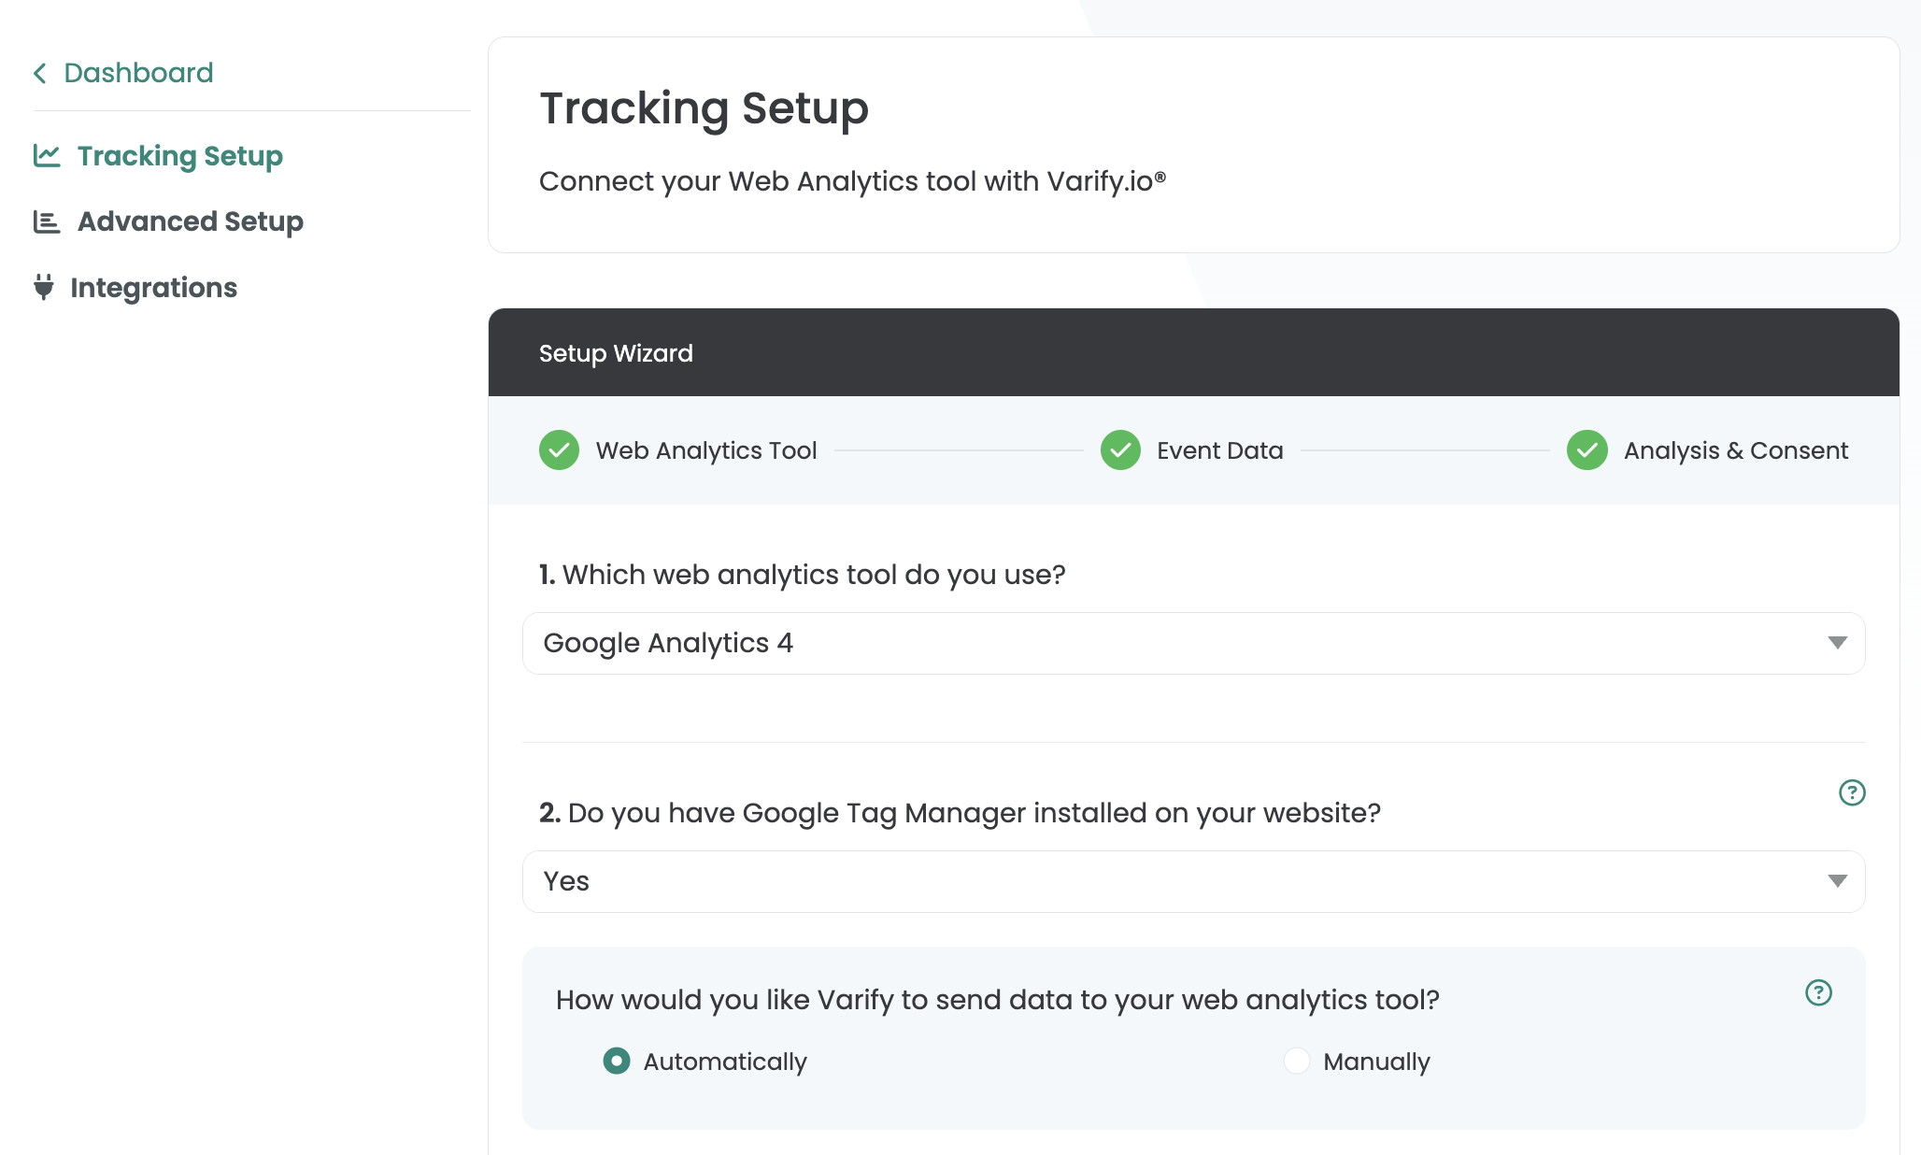Select the Automatically radio button
The image size is (1921, 1155).
[x=617, y=1061]
